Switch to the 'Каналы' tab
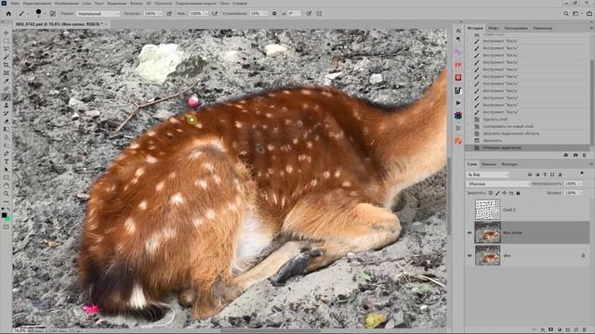The image size is (595, 334). [x=489, y=164]
